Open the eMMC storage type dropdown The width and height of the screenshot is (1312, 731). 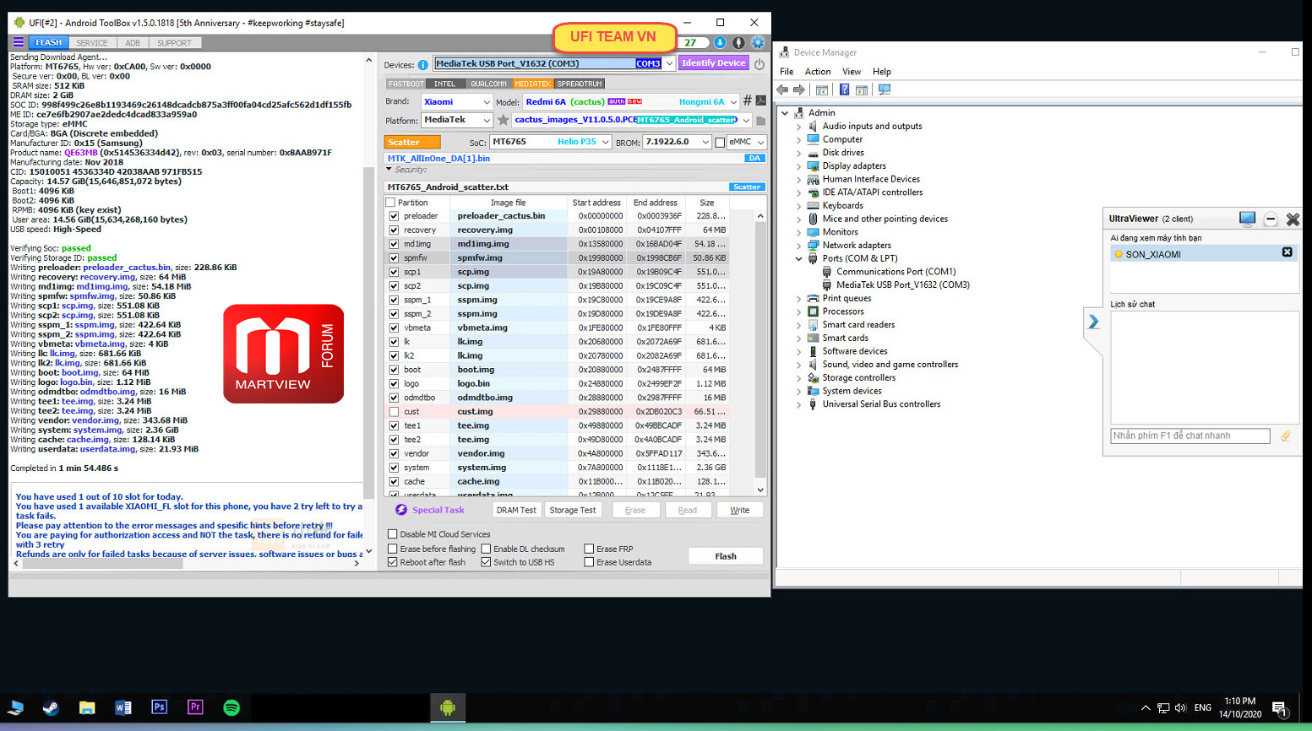(760, 142)
